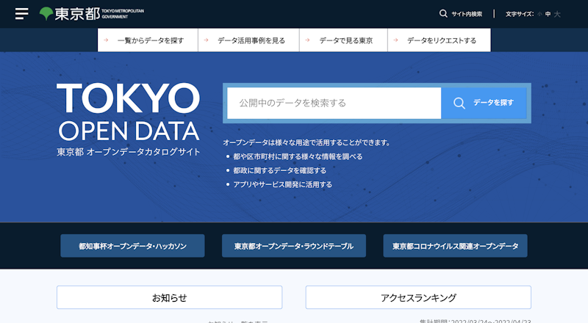
Task: Click the 公開中のデータを検索する search field
Action: [x=334, y=103]
